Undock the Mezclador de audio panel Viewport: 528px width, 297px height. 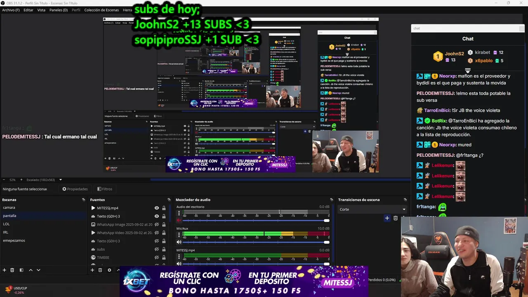[331, 200]
